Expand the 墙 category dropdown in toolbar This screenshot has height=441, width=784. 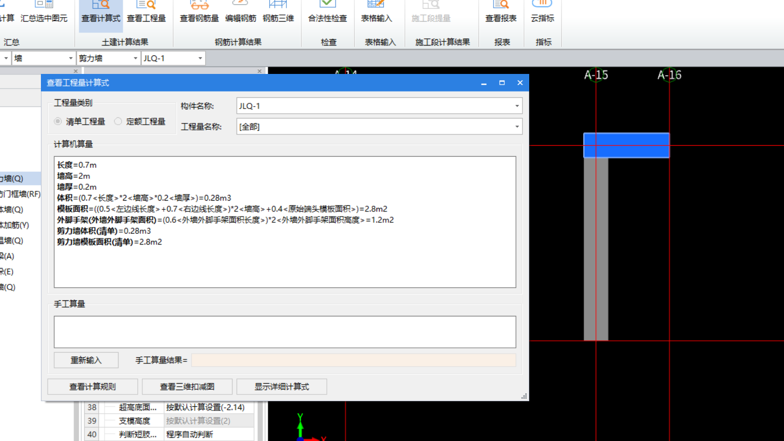click(70, 58)
